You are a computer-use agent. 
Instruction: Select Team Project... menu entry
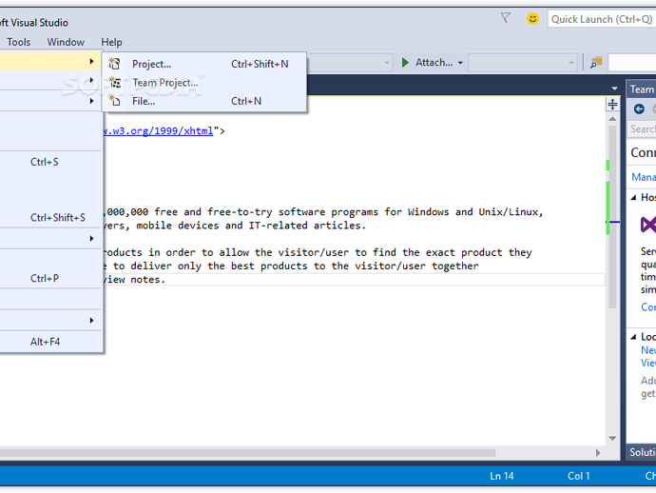pyautogui.click(x=204, y=83)
